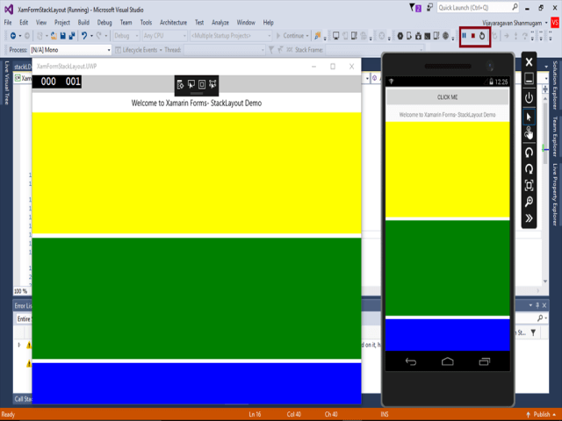Screen dimensions: 562x421
Task: Open the file using the folder icon
Action: [54, 36]
